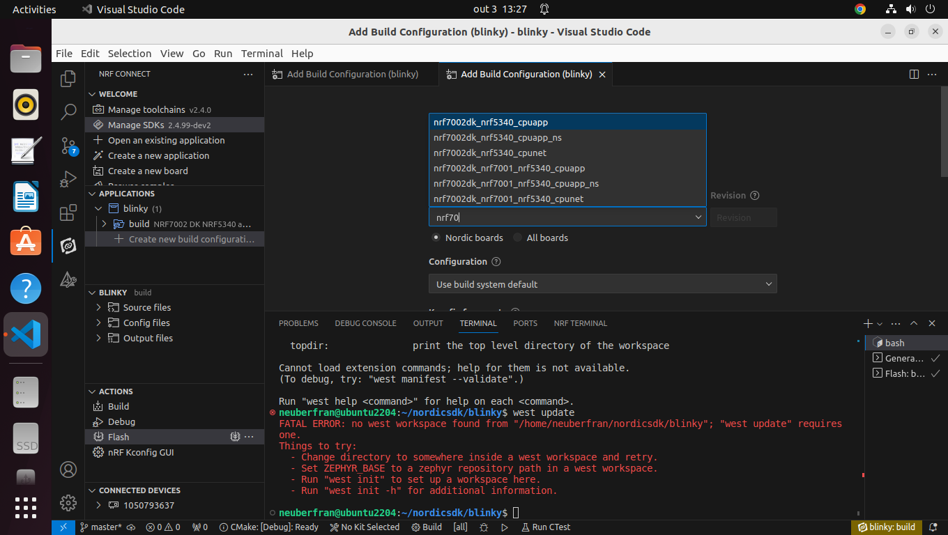This screenshot has width=948, height=535.
Task: Open nRF Connect panel more actions
Action: pos(248,74)
